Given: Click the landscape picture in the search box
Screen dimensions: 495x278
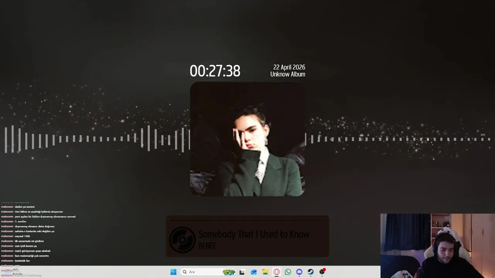Looking at the screenshot, I should [229, 272].
